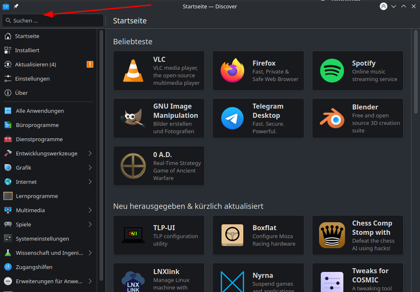The image size is (420, 292).
Task: Click the Aktualisieren update icon
Action: (8, 64)
